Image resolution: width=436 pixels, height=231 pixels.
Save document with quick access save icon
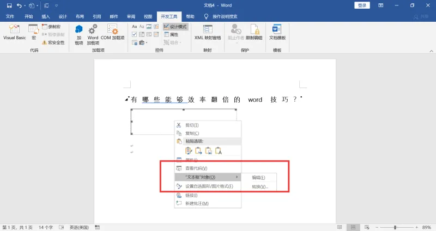pyautogui.click(x=9, y=5)
